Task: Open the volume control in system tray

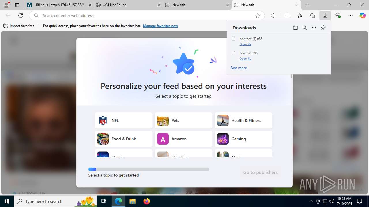Action: point(332,201)
